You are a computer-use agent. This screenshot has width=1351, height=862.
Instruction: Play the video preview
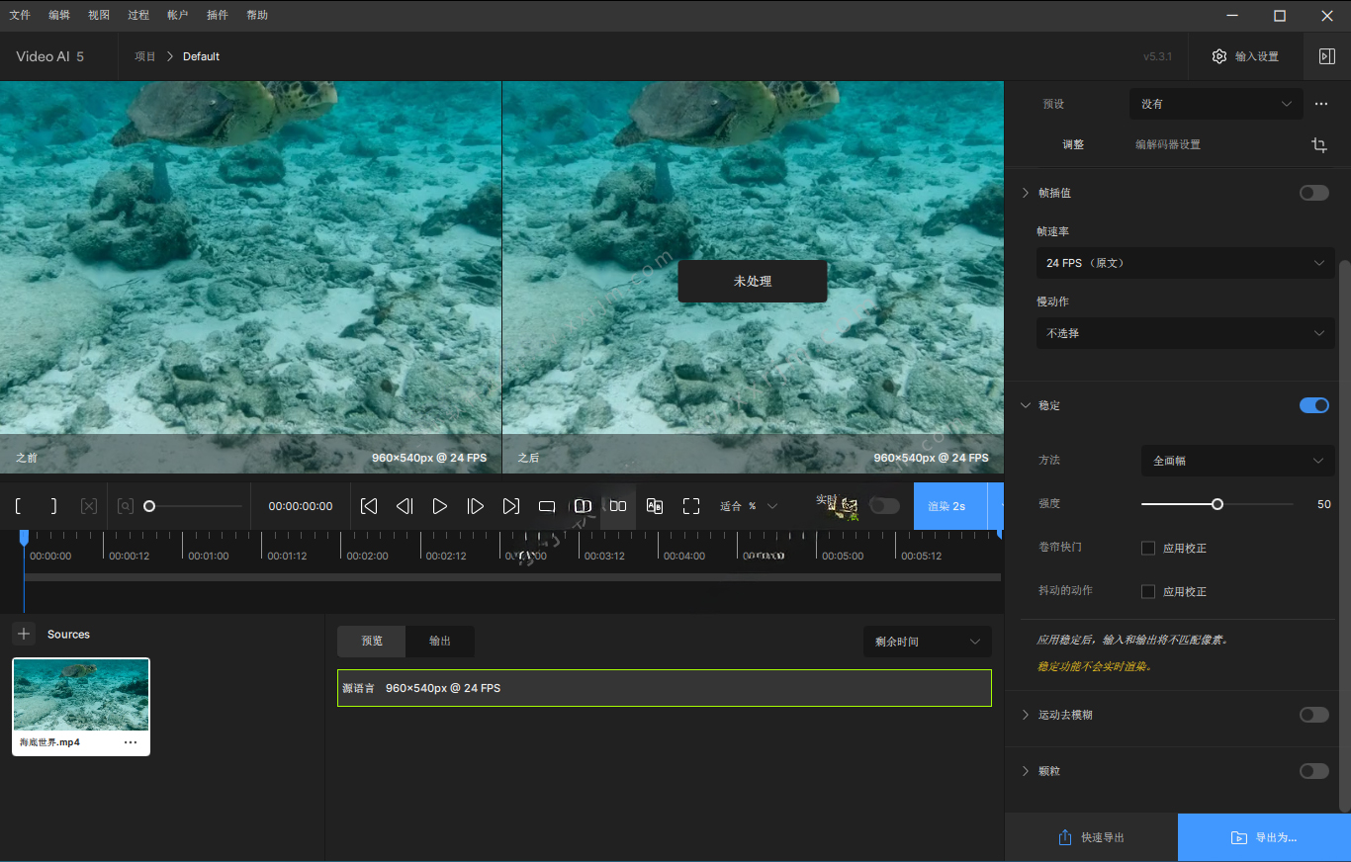click(x=440, y=506)
